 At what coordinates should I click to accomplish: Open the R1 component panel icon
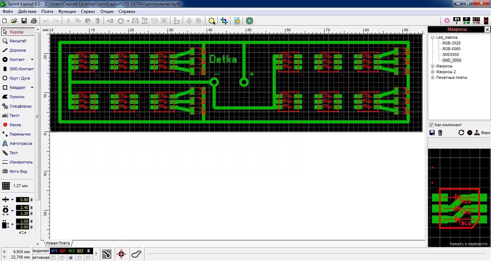pyautogui.click(x=457, y=21)
